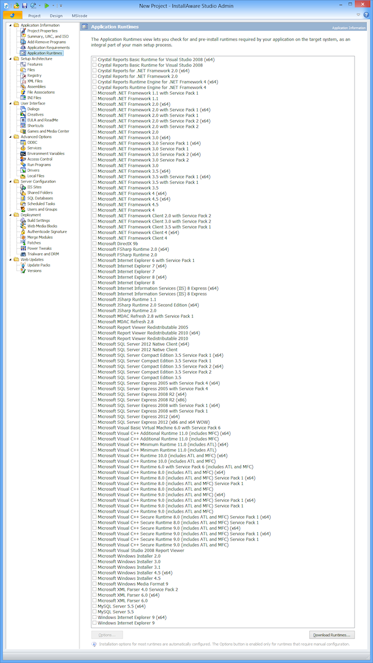Image resolution: width=373 pixels, height=663 pixels.
Task: Click the File Associations icon
Action: tap(24, 92)
